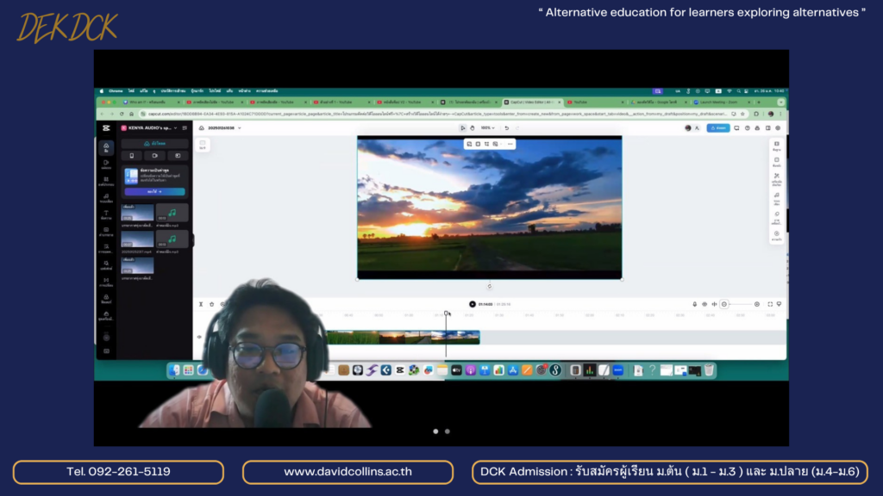Toggle fullscreen timeline icon
This screenshot has height=496, width=883.
[x=769, y=304]
